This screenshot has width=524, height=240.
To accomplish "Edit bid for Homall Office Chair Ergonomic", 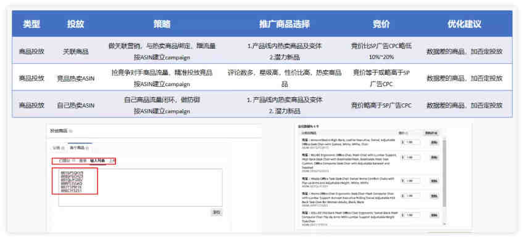I will click(x=412, y=196).
